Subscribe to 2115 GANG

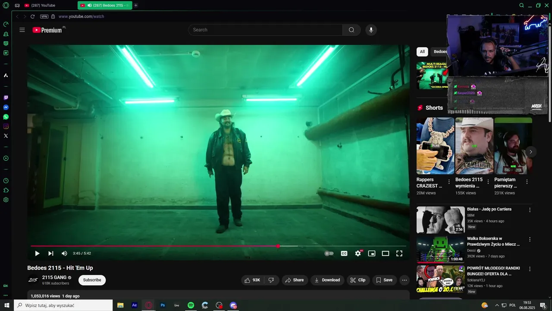(x=92, y=280)
